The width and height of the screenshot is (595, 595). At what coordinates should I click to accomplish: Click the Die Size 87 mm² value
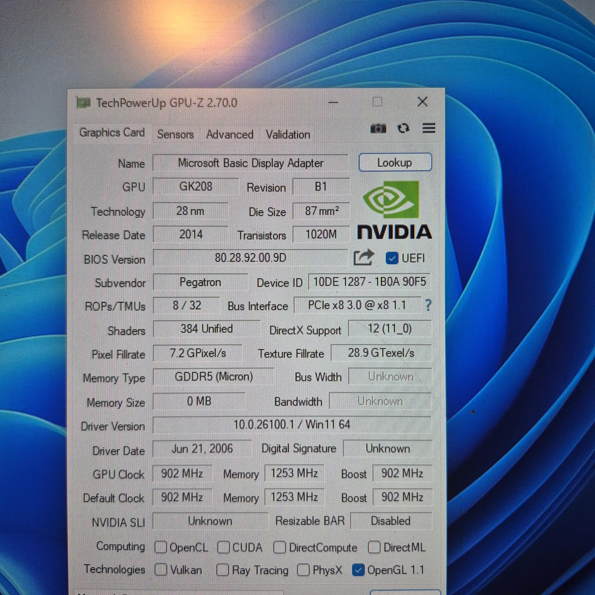(321, 211)
